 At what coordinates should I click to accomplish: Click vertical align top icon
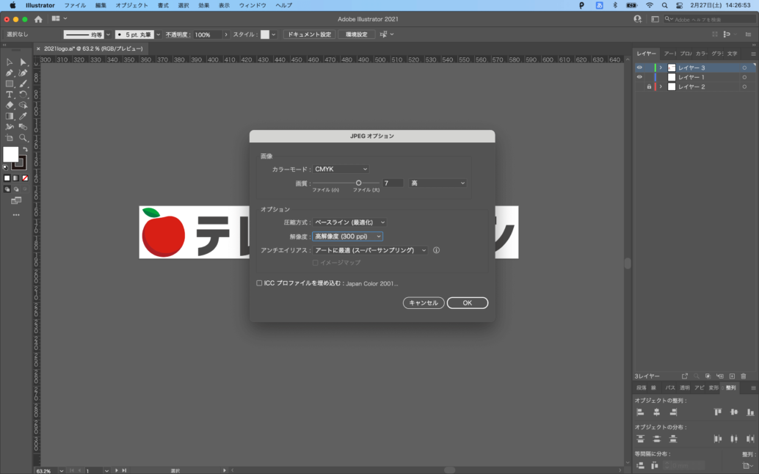(717, 412)
